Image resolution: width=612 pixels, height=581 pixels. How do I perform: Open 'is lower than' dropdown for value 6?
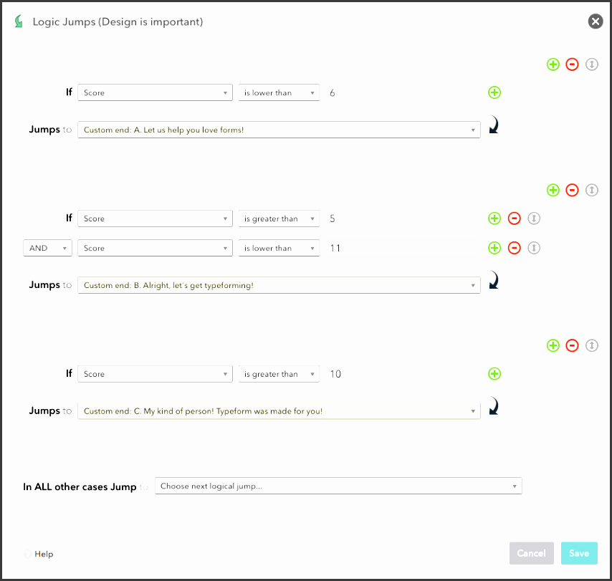coord(279,92)
